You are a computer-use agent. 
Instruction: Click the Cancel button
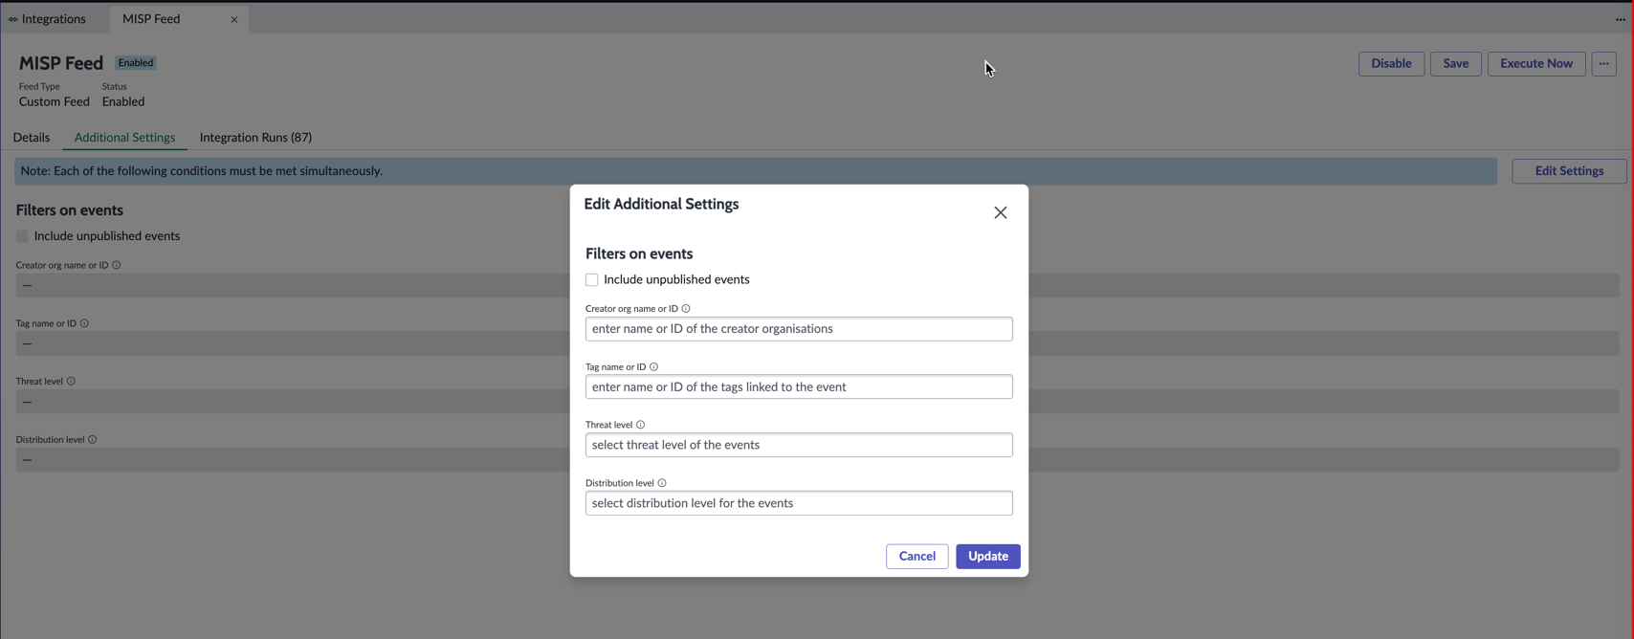pyautogui.click(x=916, y=556)
